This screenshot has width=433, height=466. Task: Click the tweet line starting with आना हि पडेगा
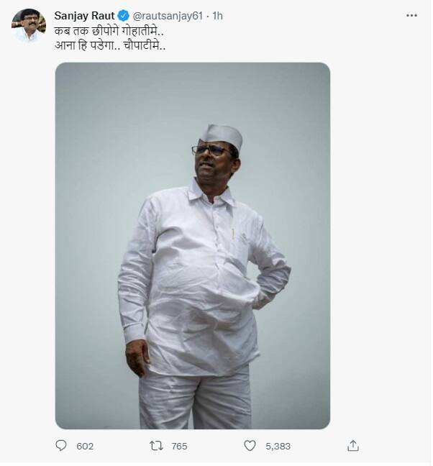point(110,45)
